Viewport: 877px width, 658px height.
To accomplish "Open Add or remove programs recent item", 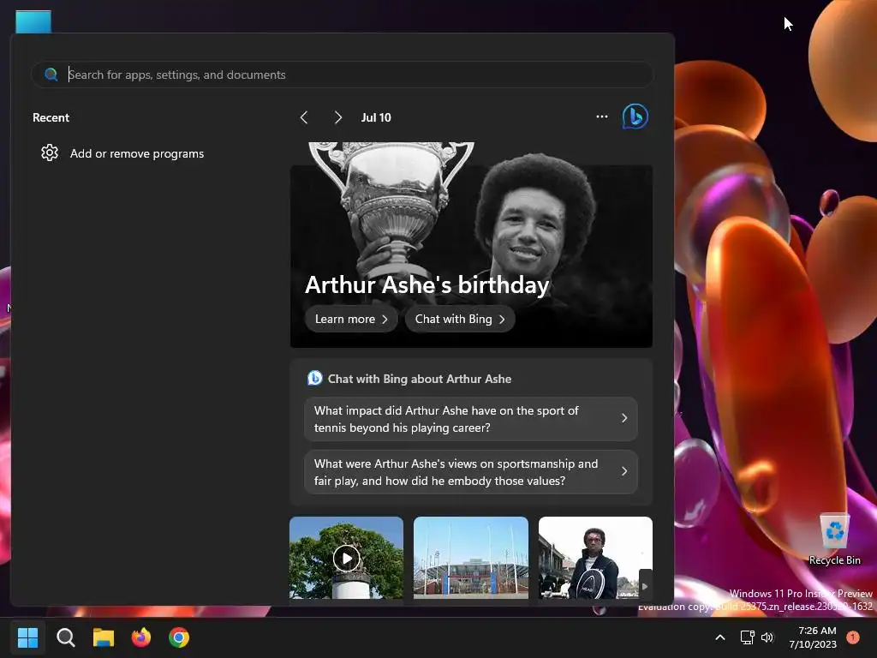I will (137, 153).
